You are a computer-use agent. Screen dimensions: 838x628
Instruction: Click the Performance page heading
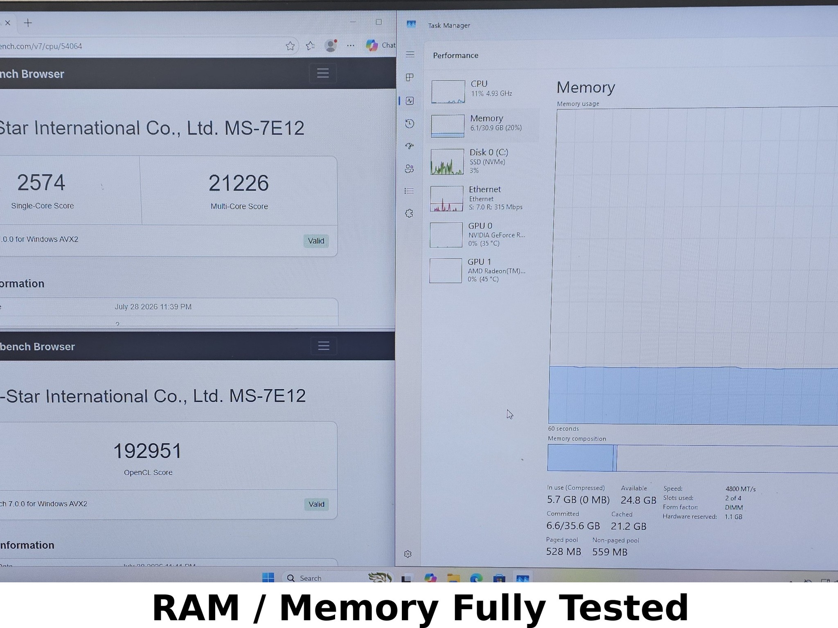(455, 55)
